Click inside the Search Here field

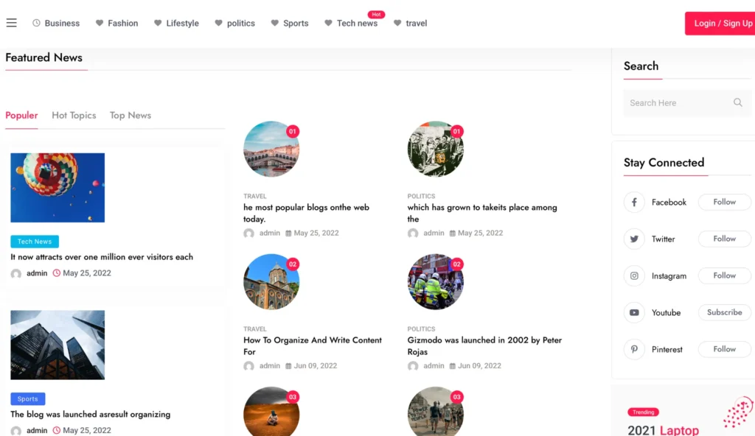675,103
